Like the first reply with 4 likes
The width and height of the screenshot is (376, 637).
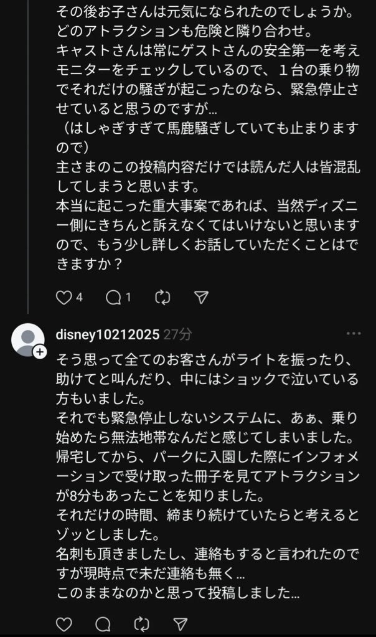pos(63,298)
